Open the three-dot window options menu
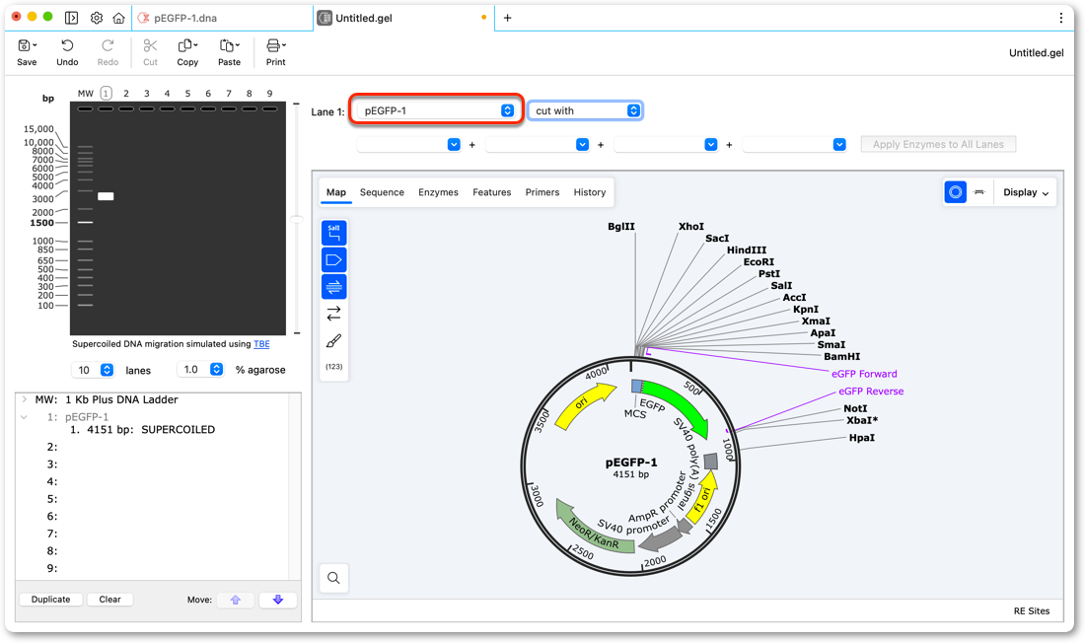Image resolution: width=1085 pixels, height=643 pixels. (x=1060, y=18)
